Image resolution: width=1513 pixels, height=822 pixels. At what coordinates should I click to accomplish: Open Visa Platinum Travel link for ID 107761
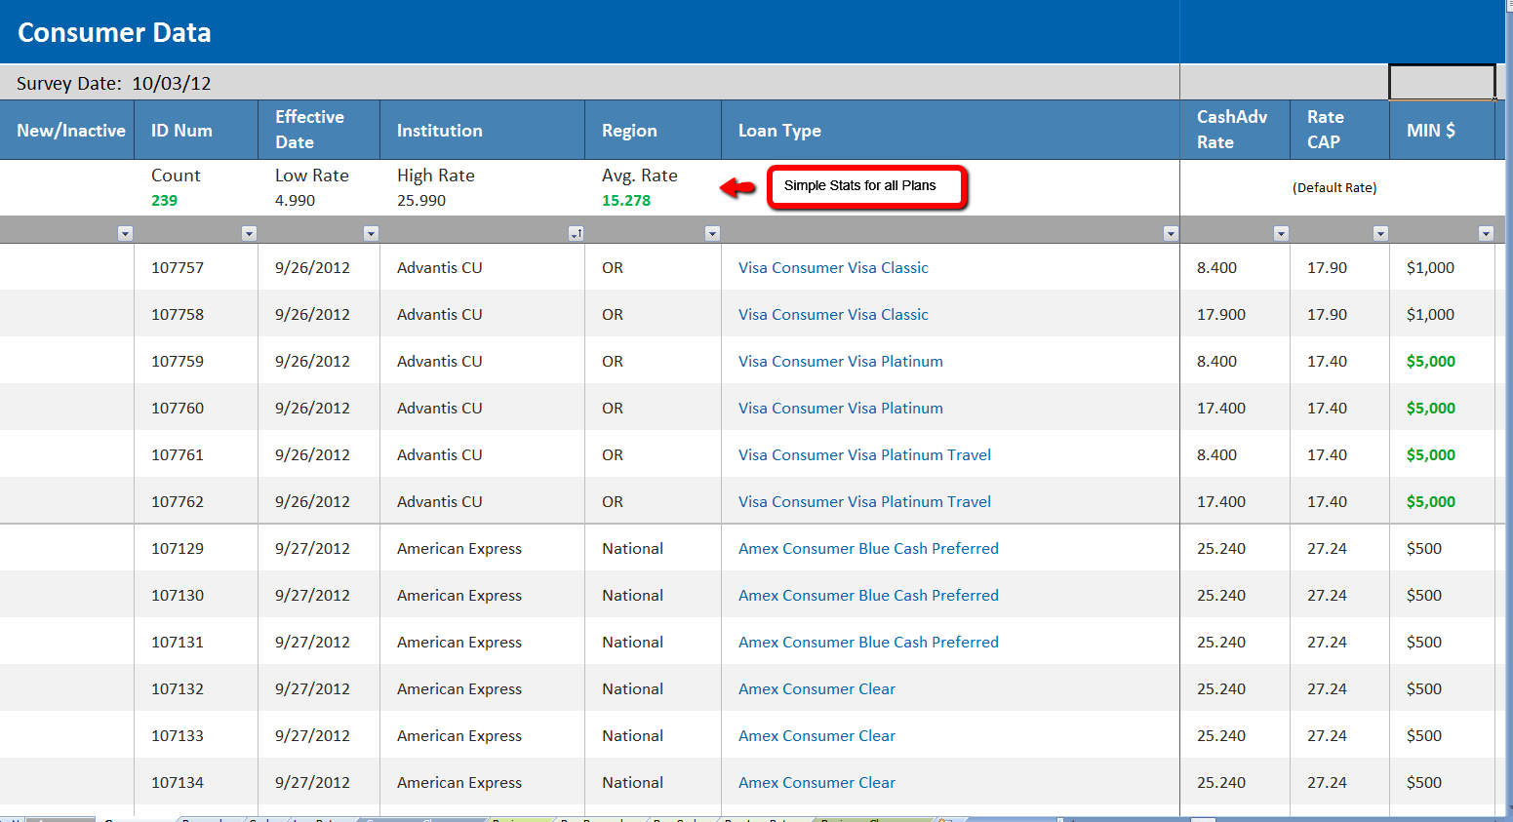pos(864,454)
